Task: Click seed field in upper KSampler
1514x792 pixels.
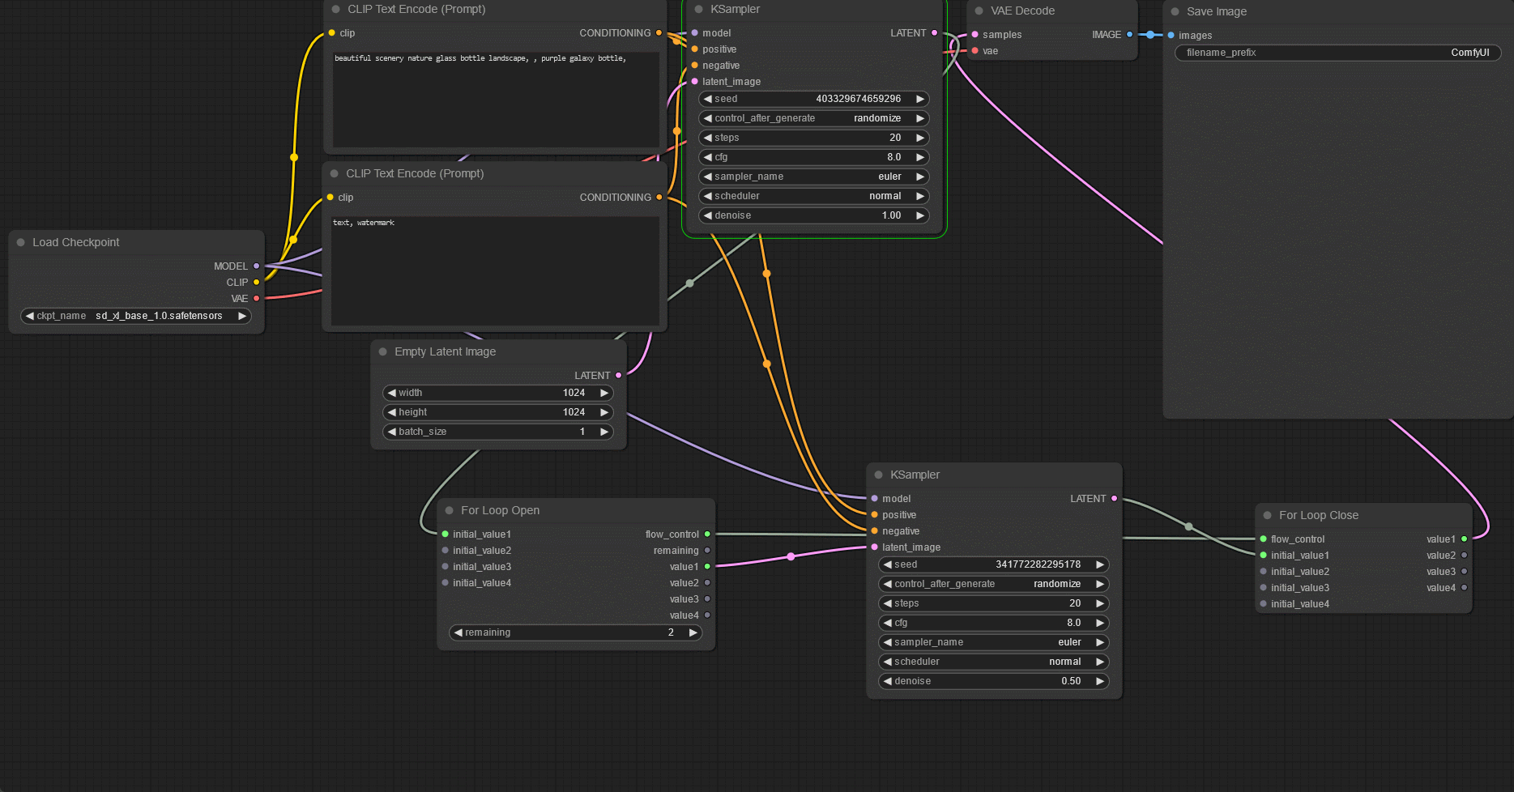Action: point(814,99)
